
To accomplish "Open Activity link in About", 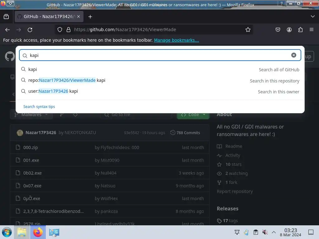I will click(x=228, y=155).
